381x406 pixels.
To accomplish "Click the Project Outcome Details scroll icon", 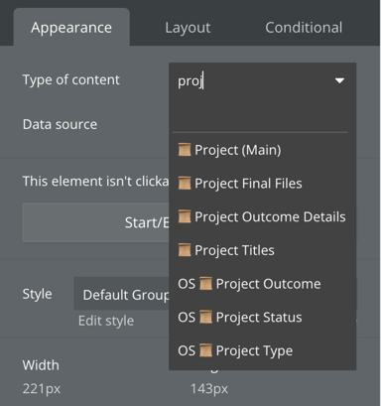I will pyautogui.click(x=185, y=216).
